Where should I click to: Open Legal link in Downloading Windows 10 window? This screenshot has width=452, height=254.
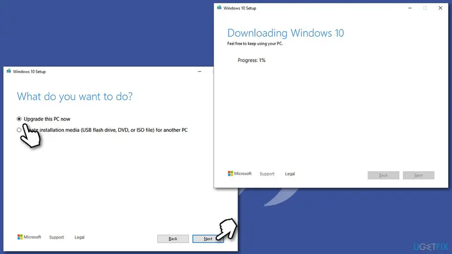[290, 174]
